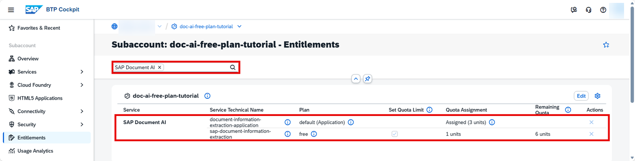Viewport: 635px width, 161px height.
Task: Open Remaining Quota column info icon
Action: (568, 110)
